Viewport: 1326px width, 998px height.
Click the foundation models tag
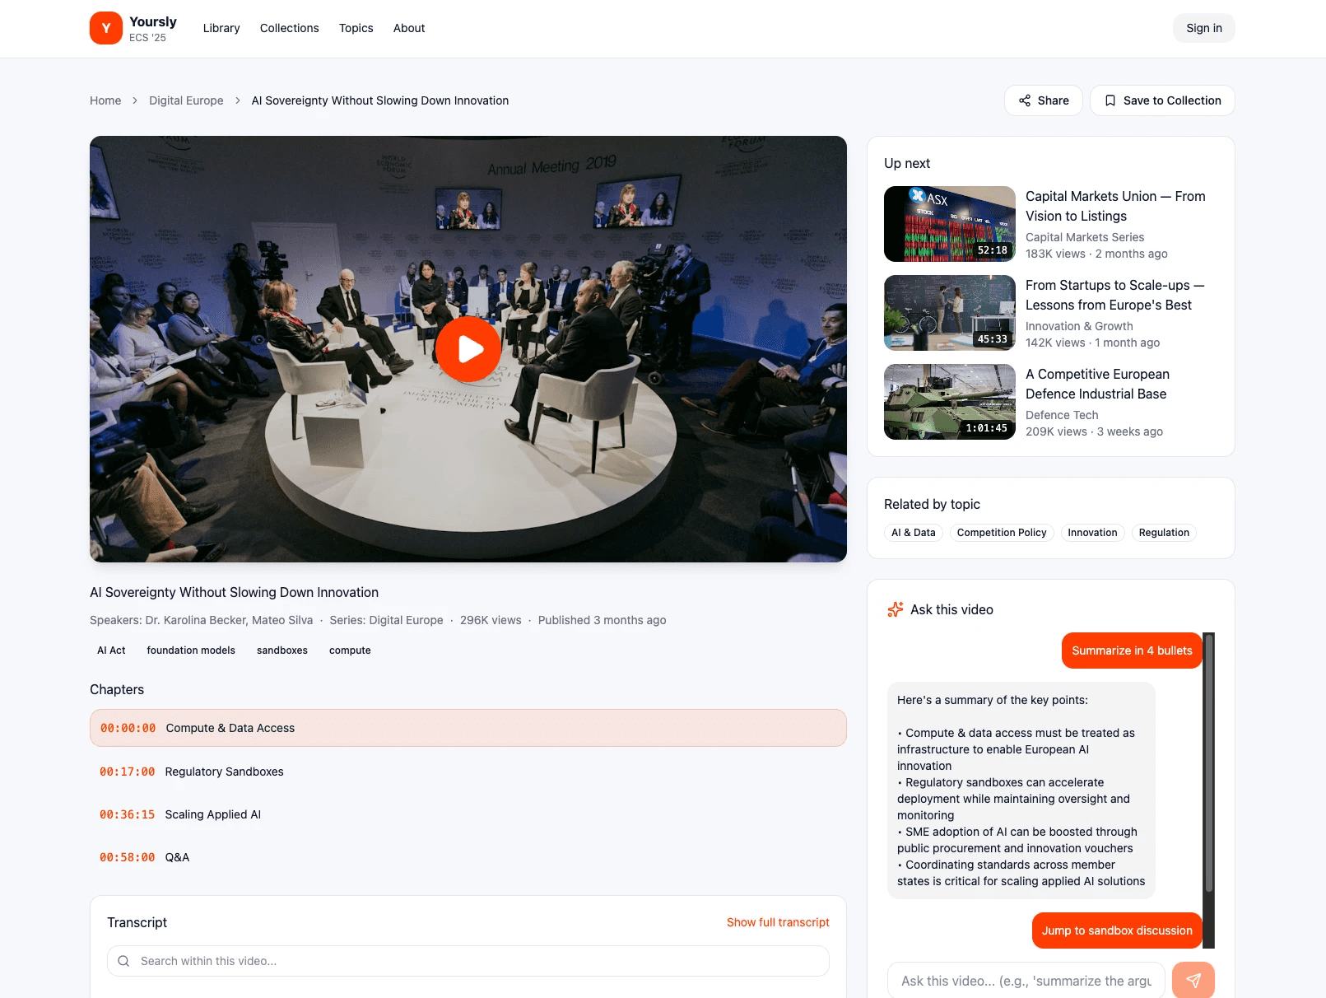point(191,651)
